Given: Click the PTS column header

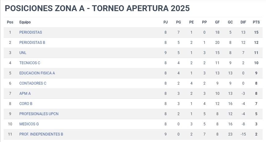Looking at the screenshot, I should pos(256,22).
